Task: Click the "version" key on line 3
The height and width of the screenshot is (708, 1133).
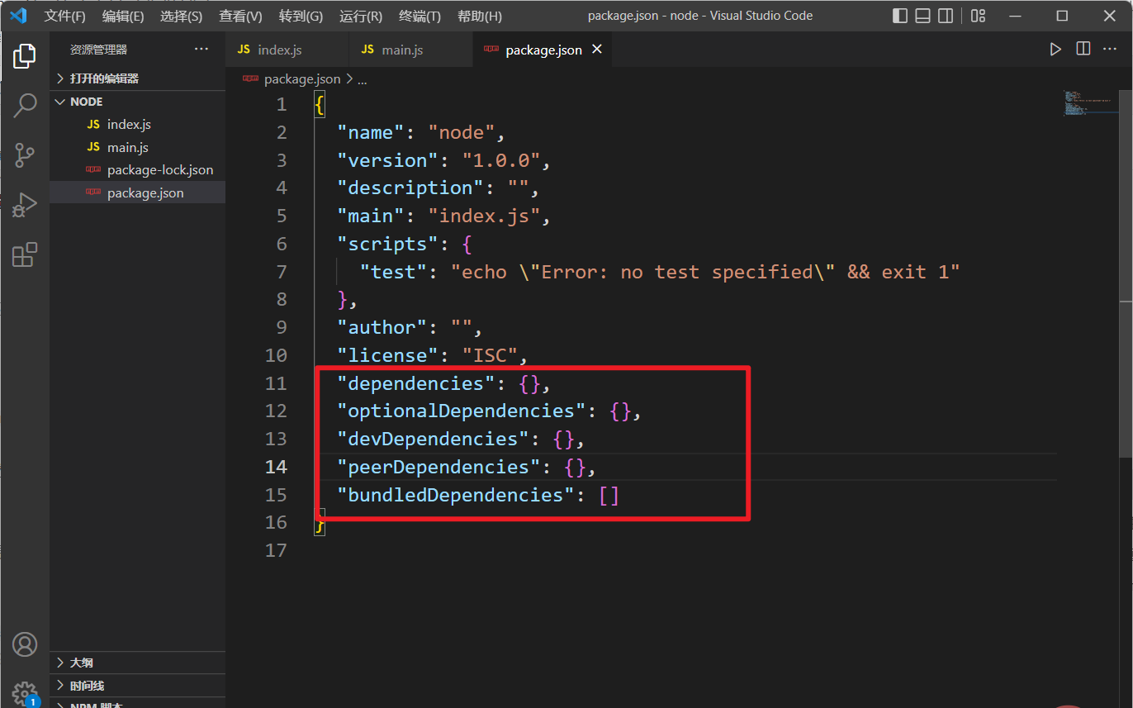Action: point(388,160)
